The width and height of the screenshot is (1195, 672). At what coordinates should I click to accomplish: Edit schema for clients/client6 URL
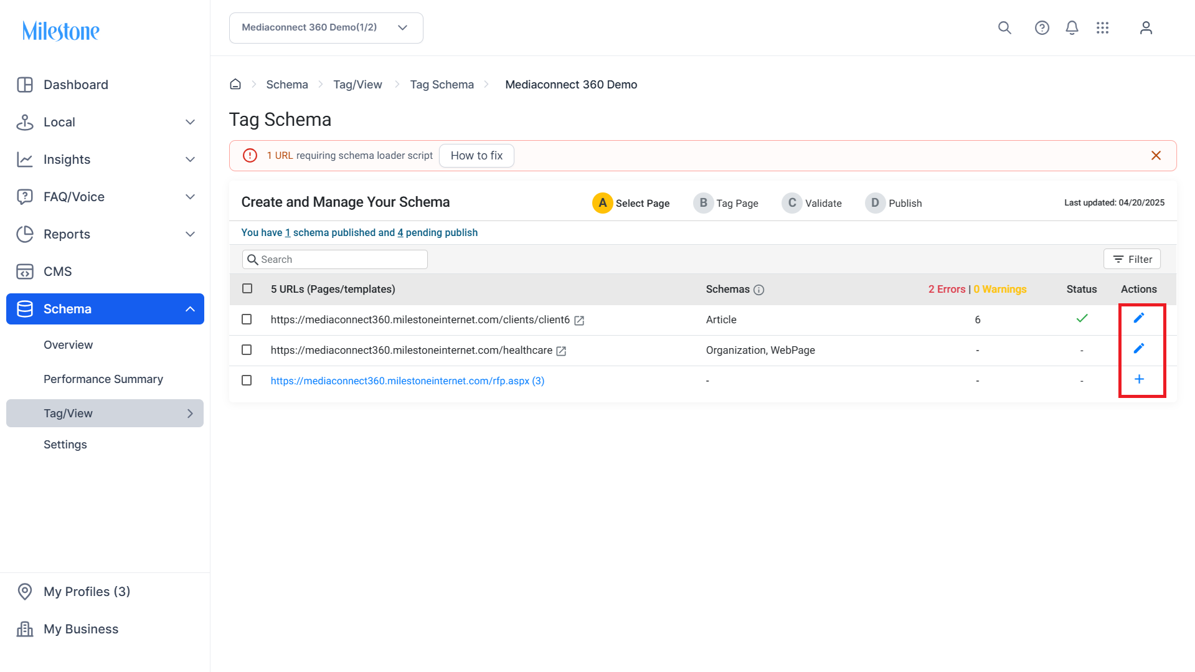[x=1139, y=318]
